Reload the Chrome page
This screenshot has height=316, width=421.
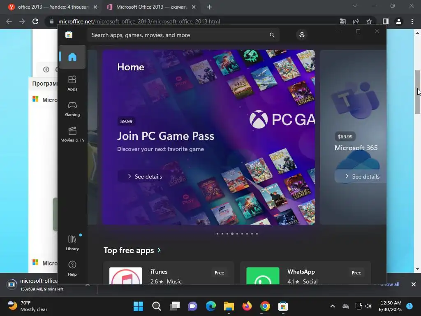click(x=35, y=21)
